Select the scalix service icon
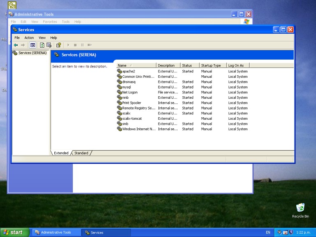 (x=119, y=113)
